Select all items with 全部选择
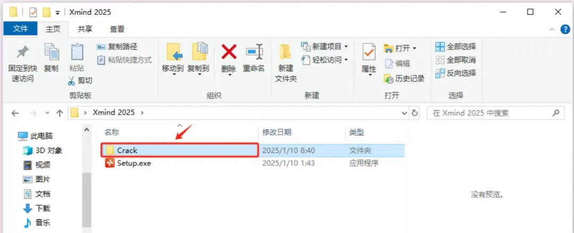Viewport: 574px width, 233px height. [x=455, y=47]
